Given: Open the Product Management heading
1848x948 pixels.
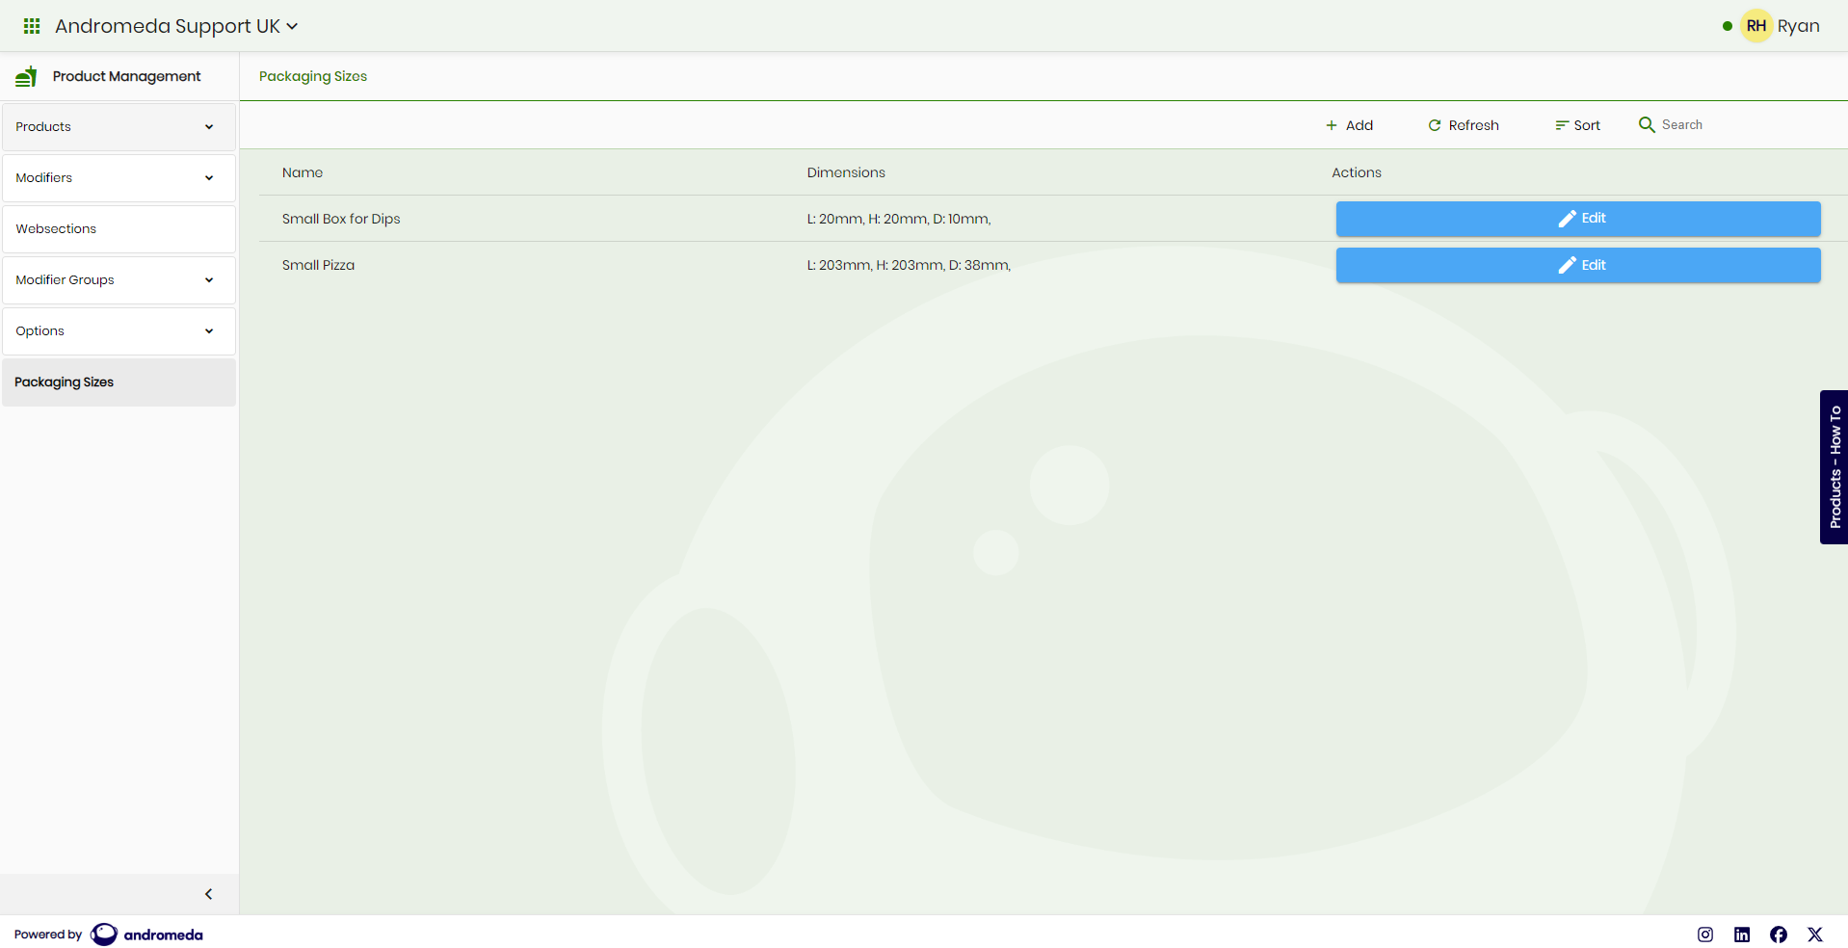Looking at the screenshot, I should [126, 76].
